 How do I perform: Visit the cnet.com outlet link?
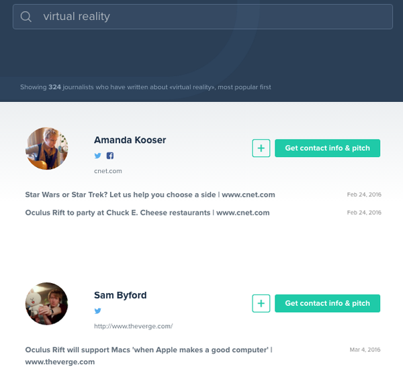[108, 171]
